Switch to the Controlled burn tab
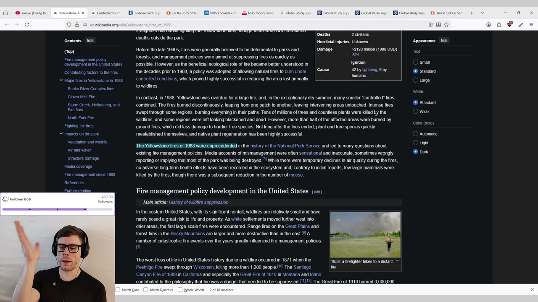 [106, 13]
